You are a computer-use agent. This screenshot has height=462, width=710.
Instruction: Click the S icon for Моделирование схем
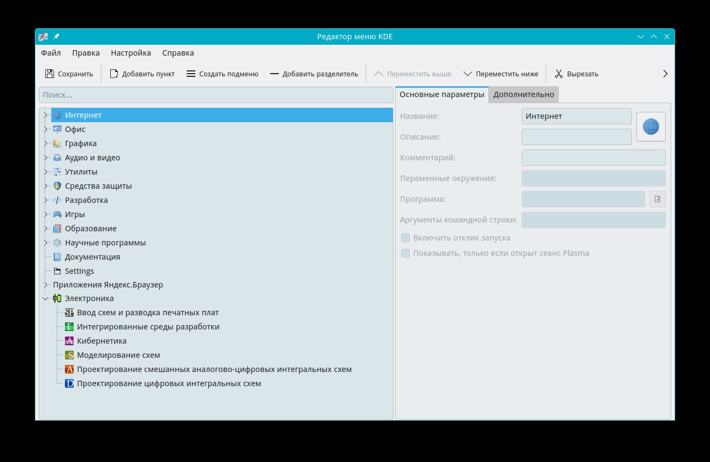69,355
